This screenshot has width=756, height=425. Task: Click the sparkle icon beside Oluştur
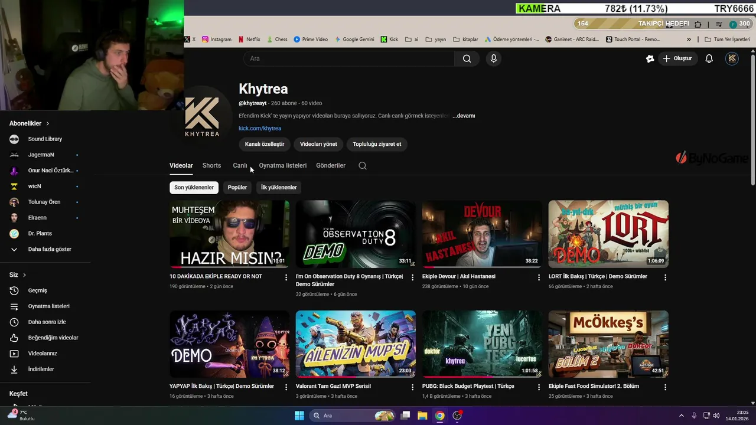[650, 58]
